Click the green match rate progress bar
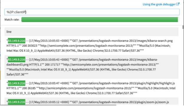 pyautogui.click(x=100, y=19)
